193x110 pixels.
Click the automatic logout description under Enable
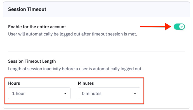click(72, 34)
